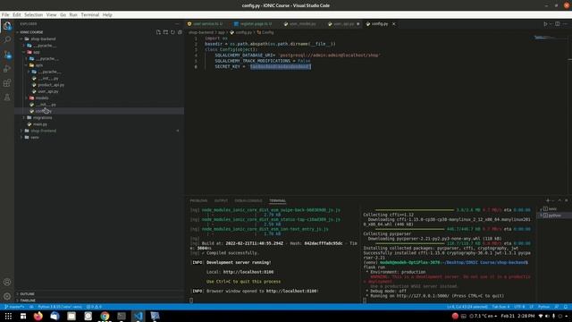Switch to the DEBUG CONSOLE panel tab

248,200
